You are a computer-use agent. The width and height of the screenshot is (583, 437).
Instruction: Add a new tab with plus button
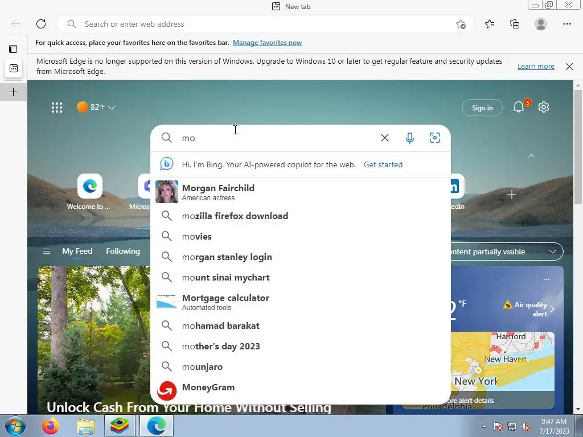pyautogui.click(x=14, y=92)
